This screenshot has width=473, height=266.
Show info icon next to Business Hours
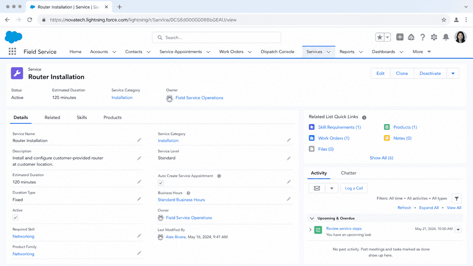coord(188,193)
